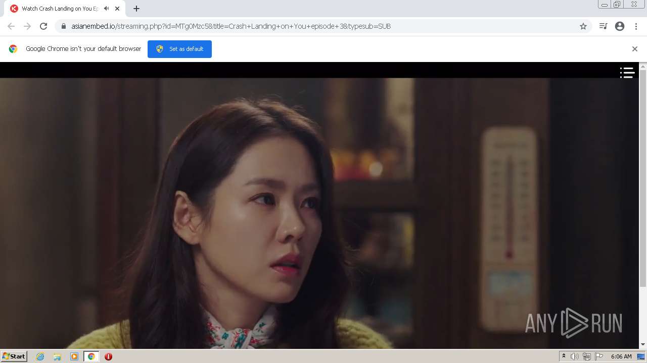This screenshot has height=363, width=647.
Task: Mute the tab audio speaker icon
Action: pyautogui.click(x=107, y=9)
